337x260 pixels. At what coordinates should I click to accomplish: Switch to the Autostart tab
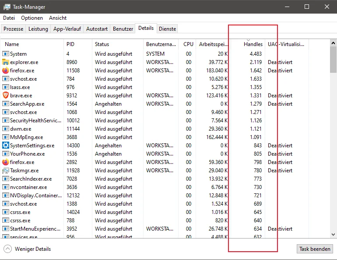(97, 29)
